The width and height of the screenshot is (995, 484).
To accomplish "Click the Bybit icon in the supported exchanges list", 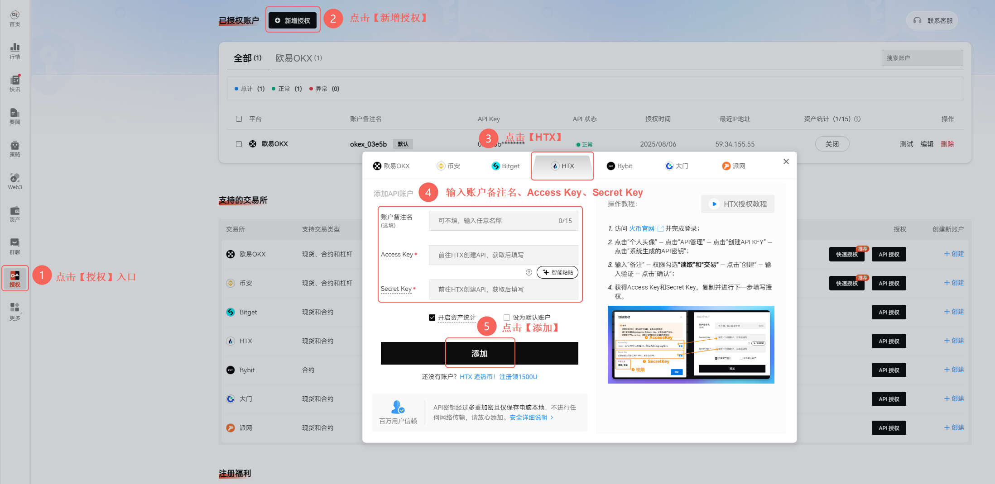I will coord(231,370).
